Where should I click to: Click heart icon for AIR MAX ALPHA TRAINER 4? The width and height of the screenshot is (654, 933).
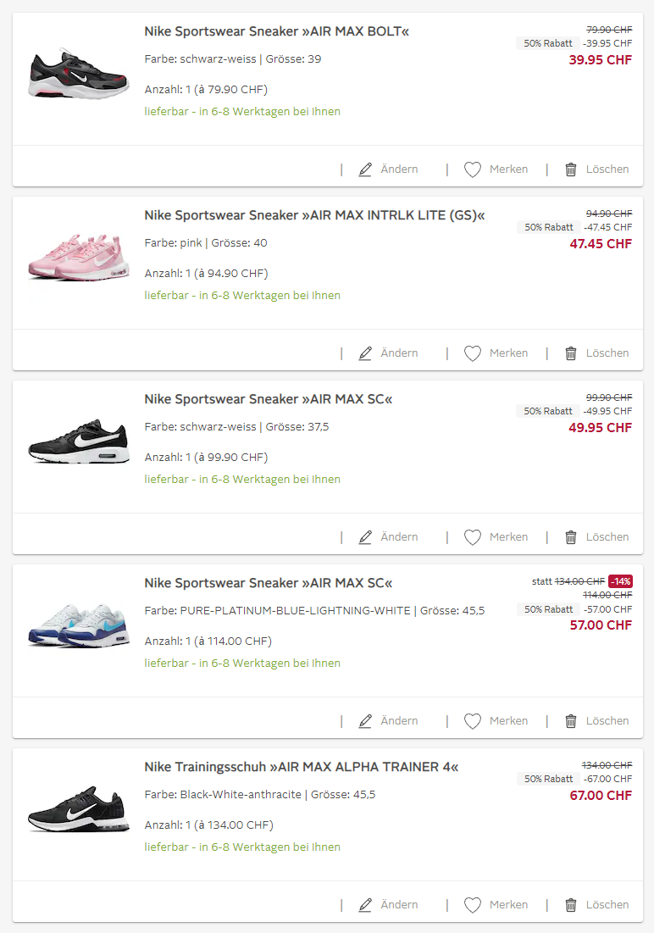point(473,905)
